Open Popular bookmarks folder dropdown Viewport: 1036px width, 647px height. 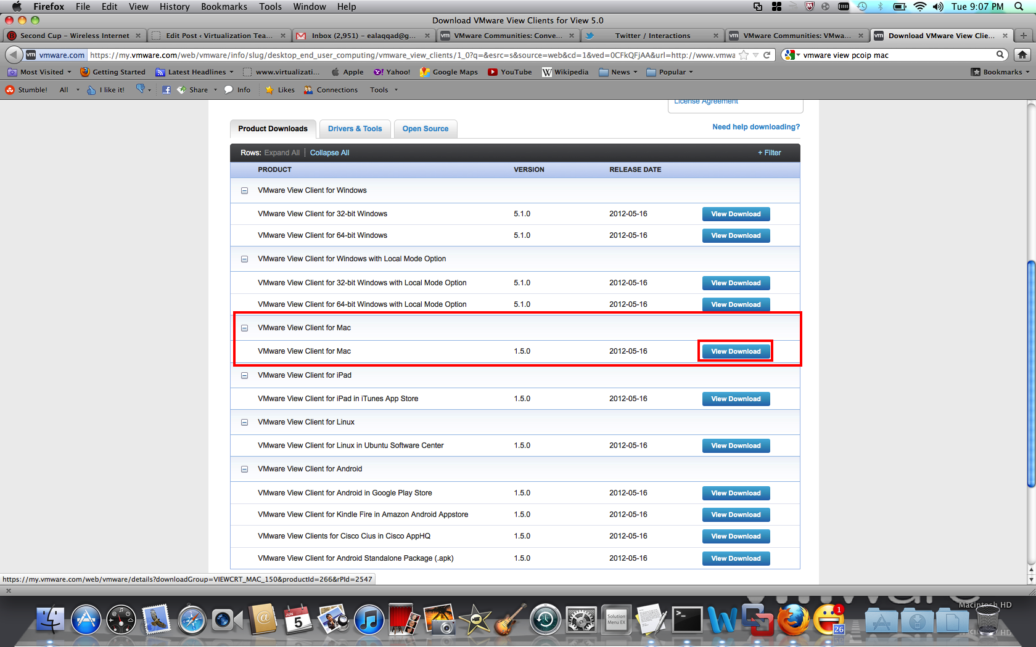tap(670, 72)
